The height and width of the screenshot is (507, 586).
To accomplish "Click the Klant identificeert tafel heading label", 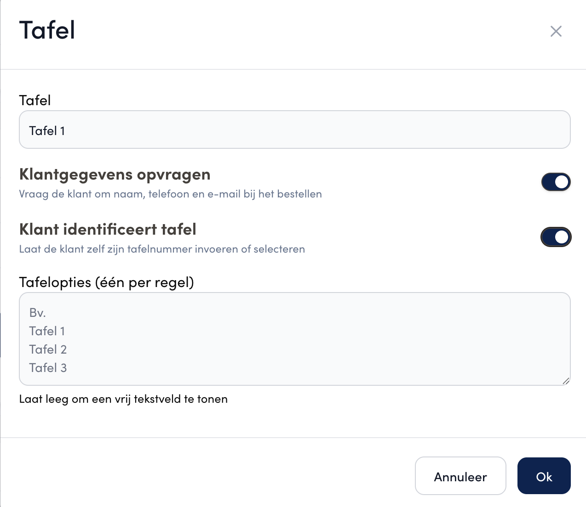I will [x=108, y=229].
